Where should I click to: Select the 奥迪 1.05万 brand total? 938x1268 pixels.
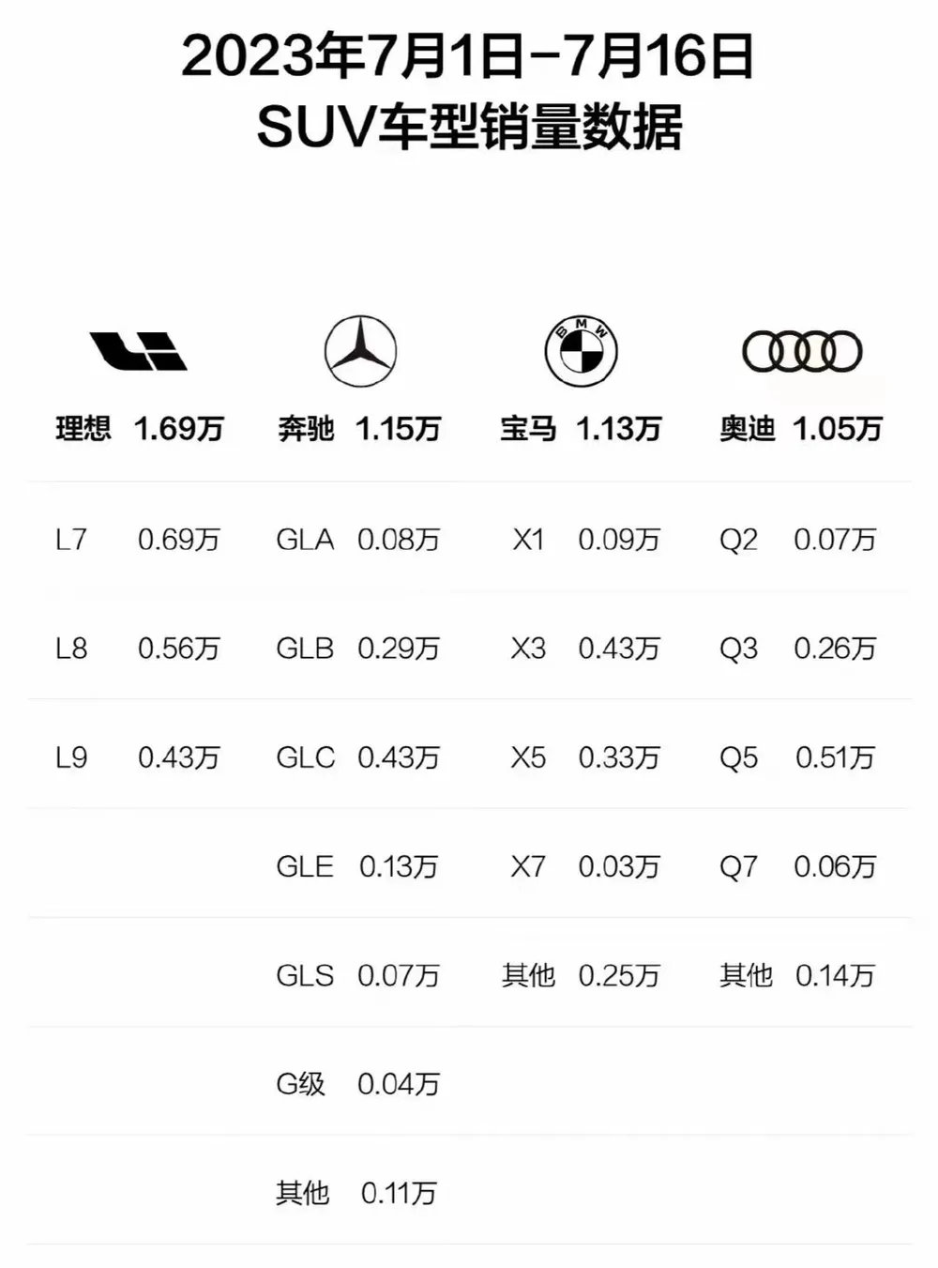coord(801,429)
